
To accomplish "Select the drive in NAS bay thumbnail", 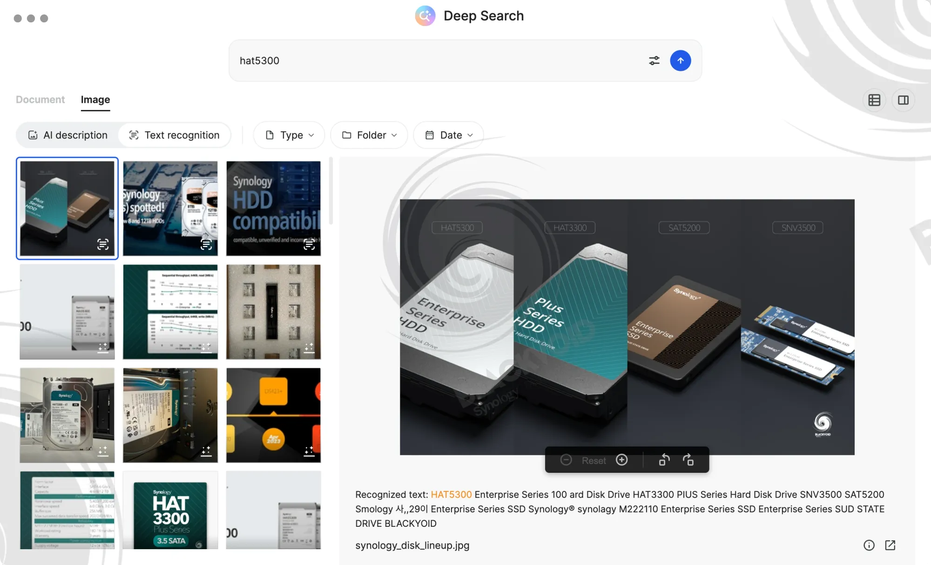I will pos(170,415).
